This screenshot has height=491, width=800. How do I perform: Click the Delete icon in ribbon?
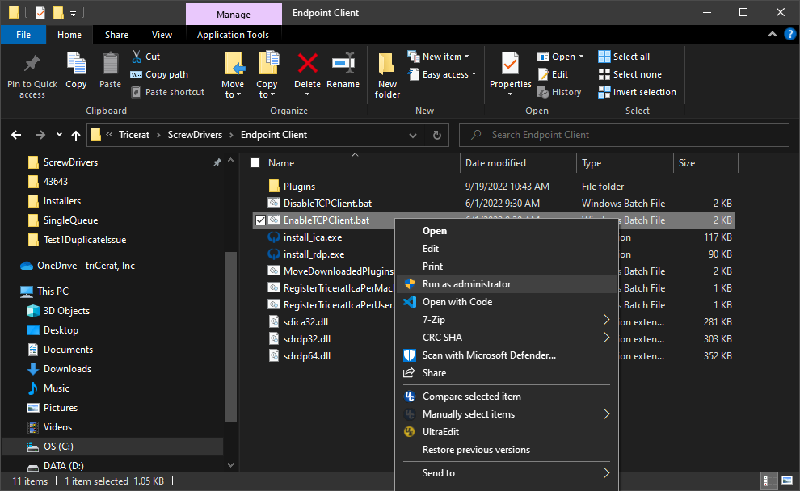pos(307,65)
